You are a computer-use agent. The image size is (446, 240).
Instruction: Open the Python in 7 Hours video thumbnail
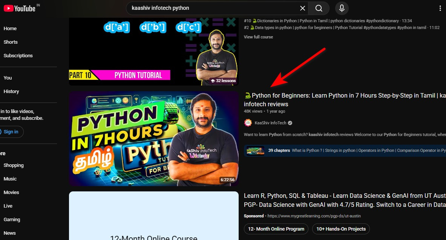[153, 139]
